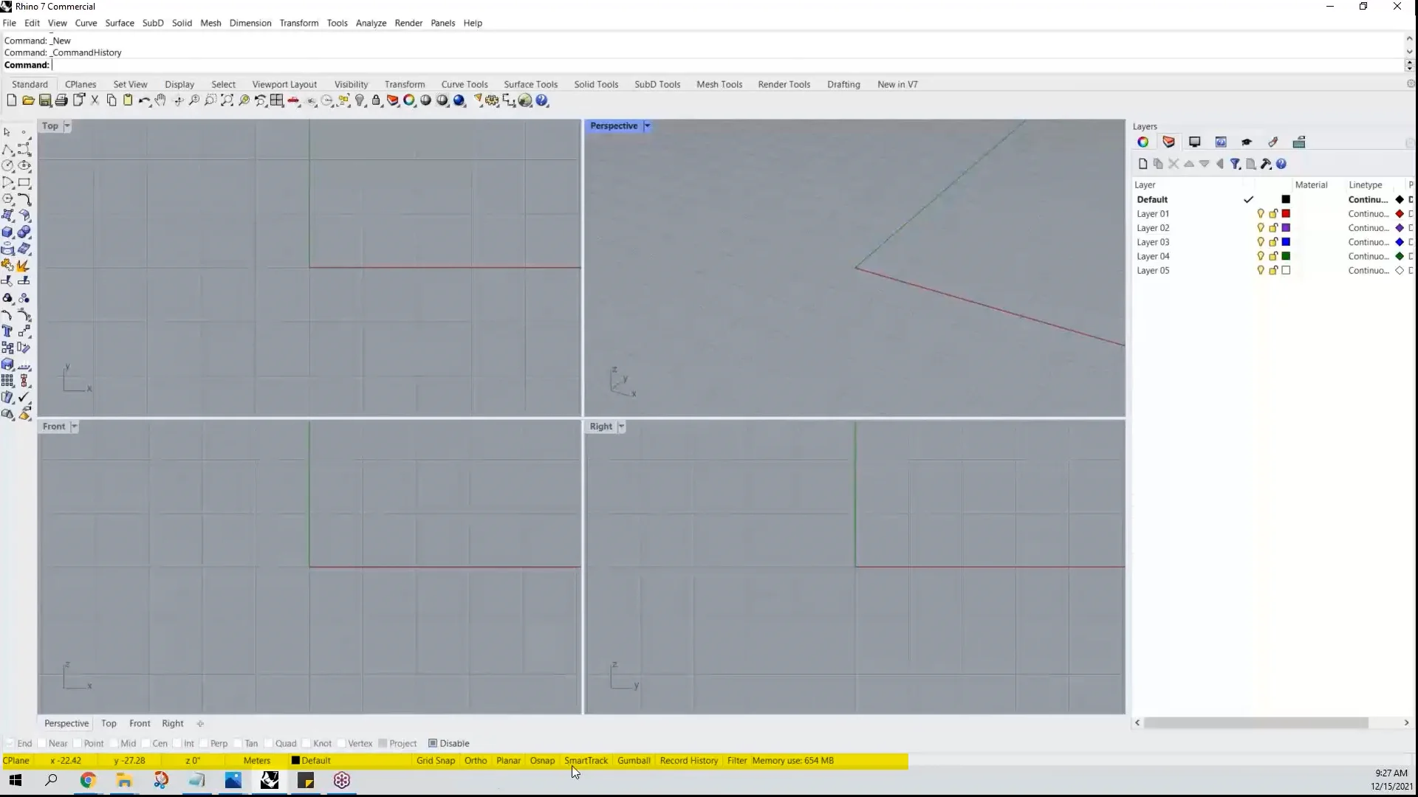Toggle the lamp visibility for Layer 02

1261,227
